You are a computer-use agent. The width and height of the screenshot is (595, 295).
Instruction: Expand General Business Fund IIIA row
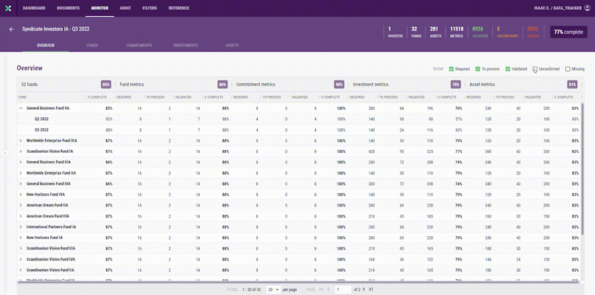pos(20,162)
